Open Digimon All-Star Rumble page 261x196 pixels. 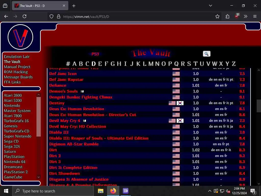[x=74, y=144]
